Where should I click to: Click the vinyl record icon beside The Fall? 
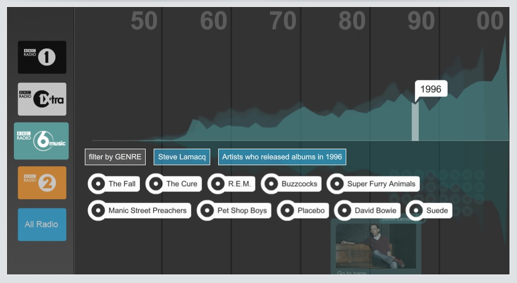(x=98, y=184)
